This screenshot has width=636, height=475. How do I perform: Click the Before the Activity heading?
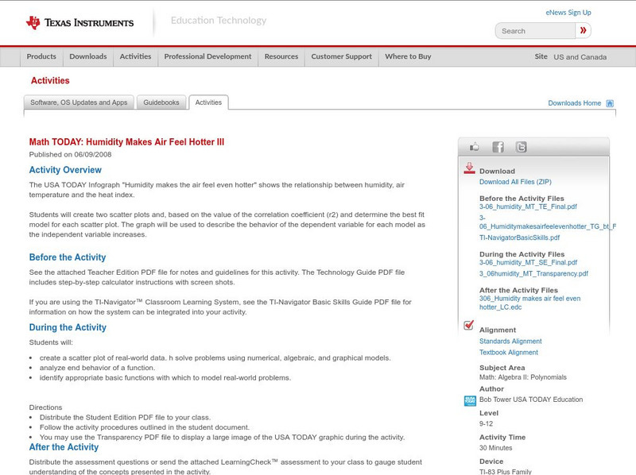tap(68, 257)
